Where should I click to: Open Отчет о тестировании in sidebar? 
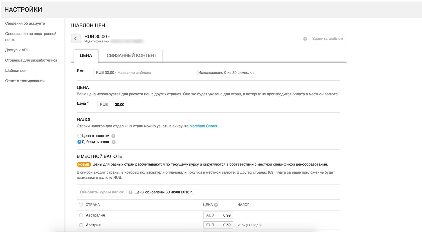click(x=25, y=81)
